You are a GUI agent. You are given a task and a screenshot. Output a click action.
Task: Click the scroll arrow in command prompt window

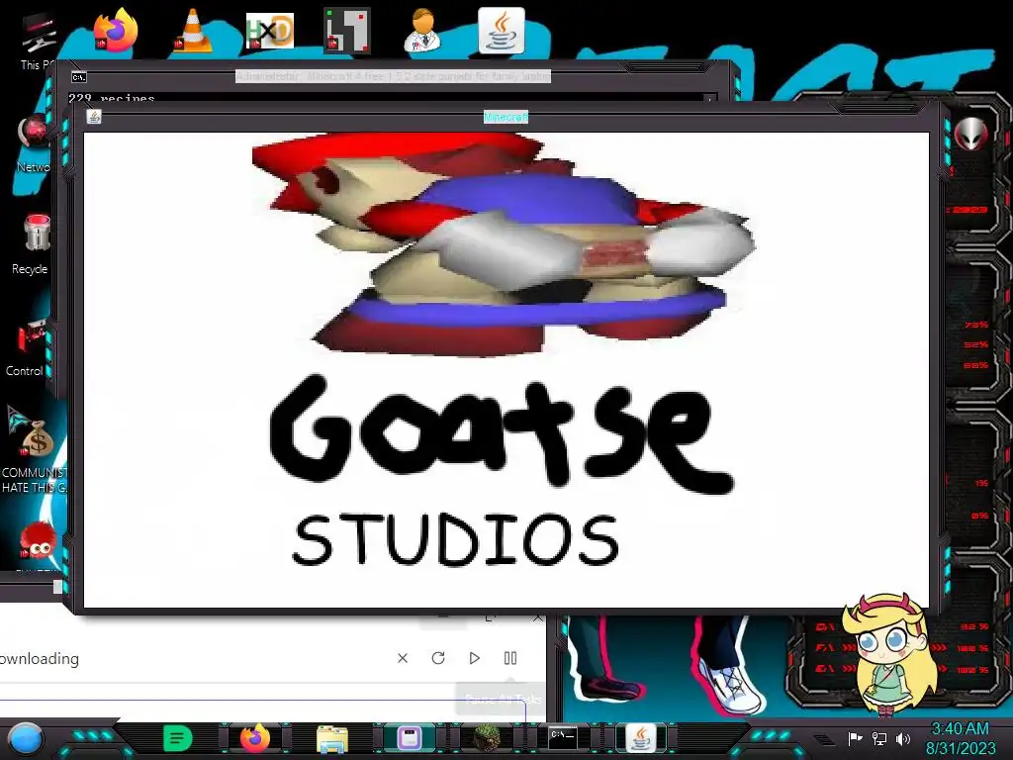(710, 98)
